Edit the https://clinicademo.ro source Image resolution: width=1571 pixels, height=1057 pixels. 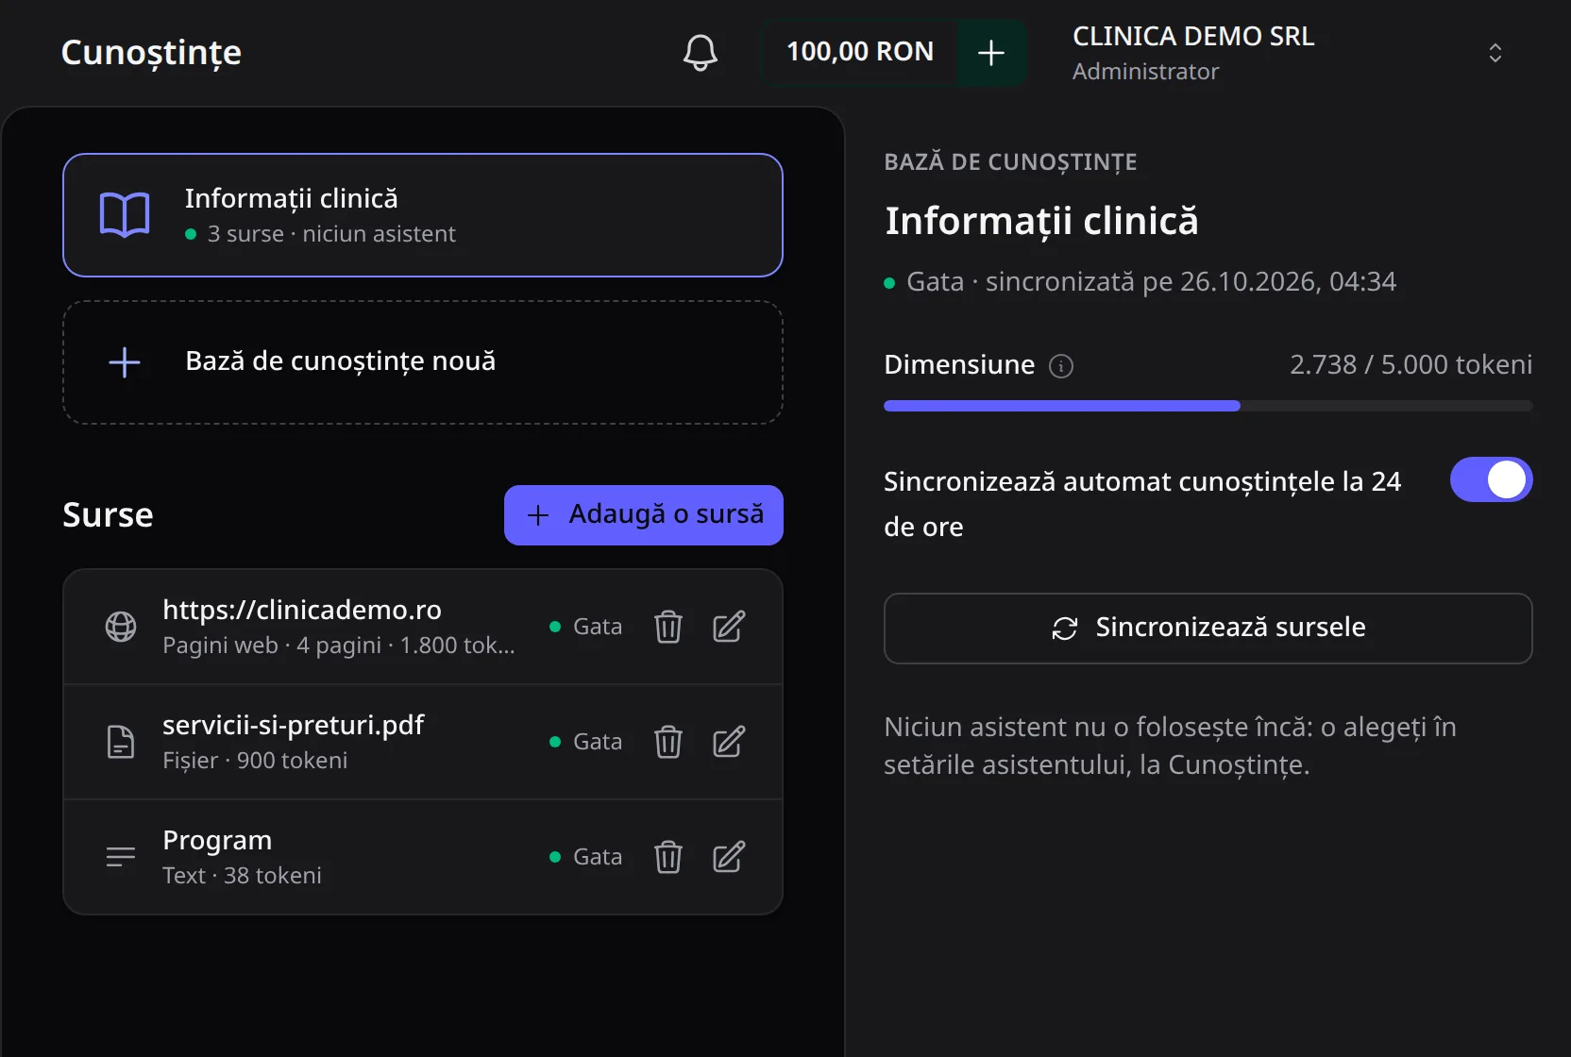(x=729, y=627)
